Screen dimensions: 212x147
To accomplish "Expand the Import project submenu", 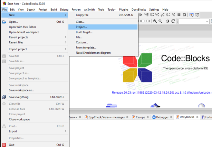I will click(35, 49).
